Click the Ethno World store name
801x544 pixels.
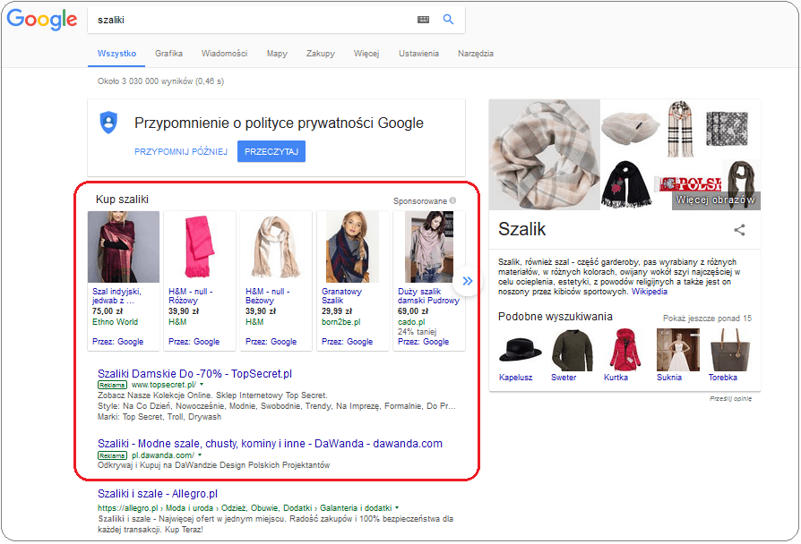click(x=115, y=321)
